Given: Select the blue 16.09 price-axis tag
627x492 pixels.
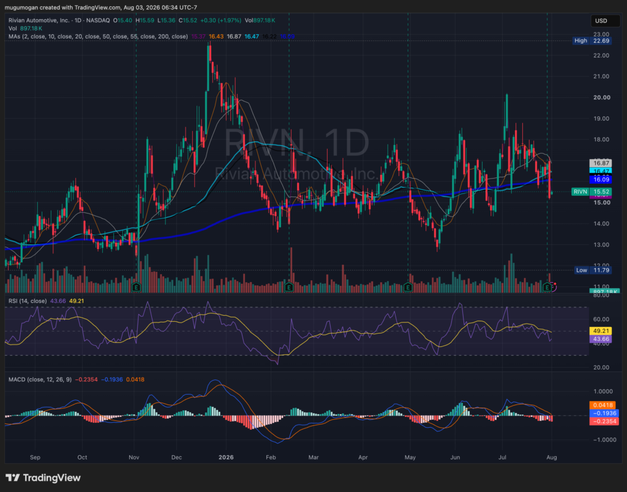Looking at the screenshot, I should [601, 180].
